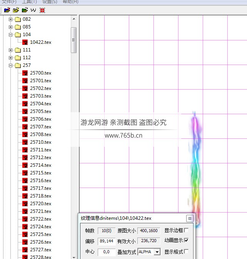Click the red icon of 10422.tex
Screen dimensions: 247x259
point(25,42)
